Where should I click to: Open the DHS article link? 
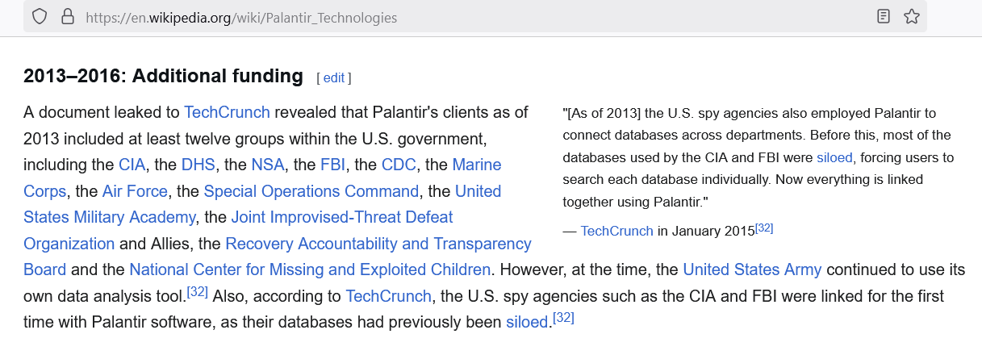pos(197,165)
